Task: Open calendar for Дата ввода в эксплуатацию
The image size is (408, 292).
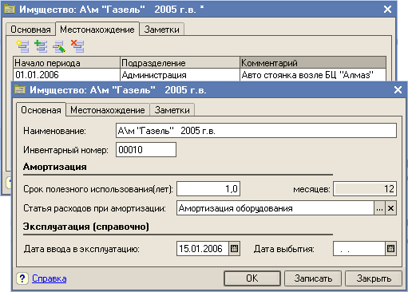Action: point(234,249)
